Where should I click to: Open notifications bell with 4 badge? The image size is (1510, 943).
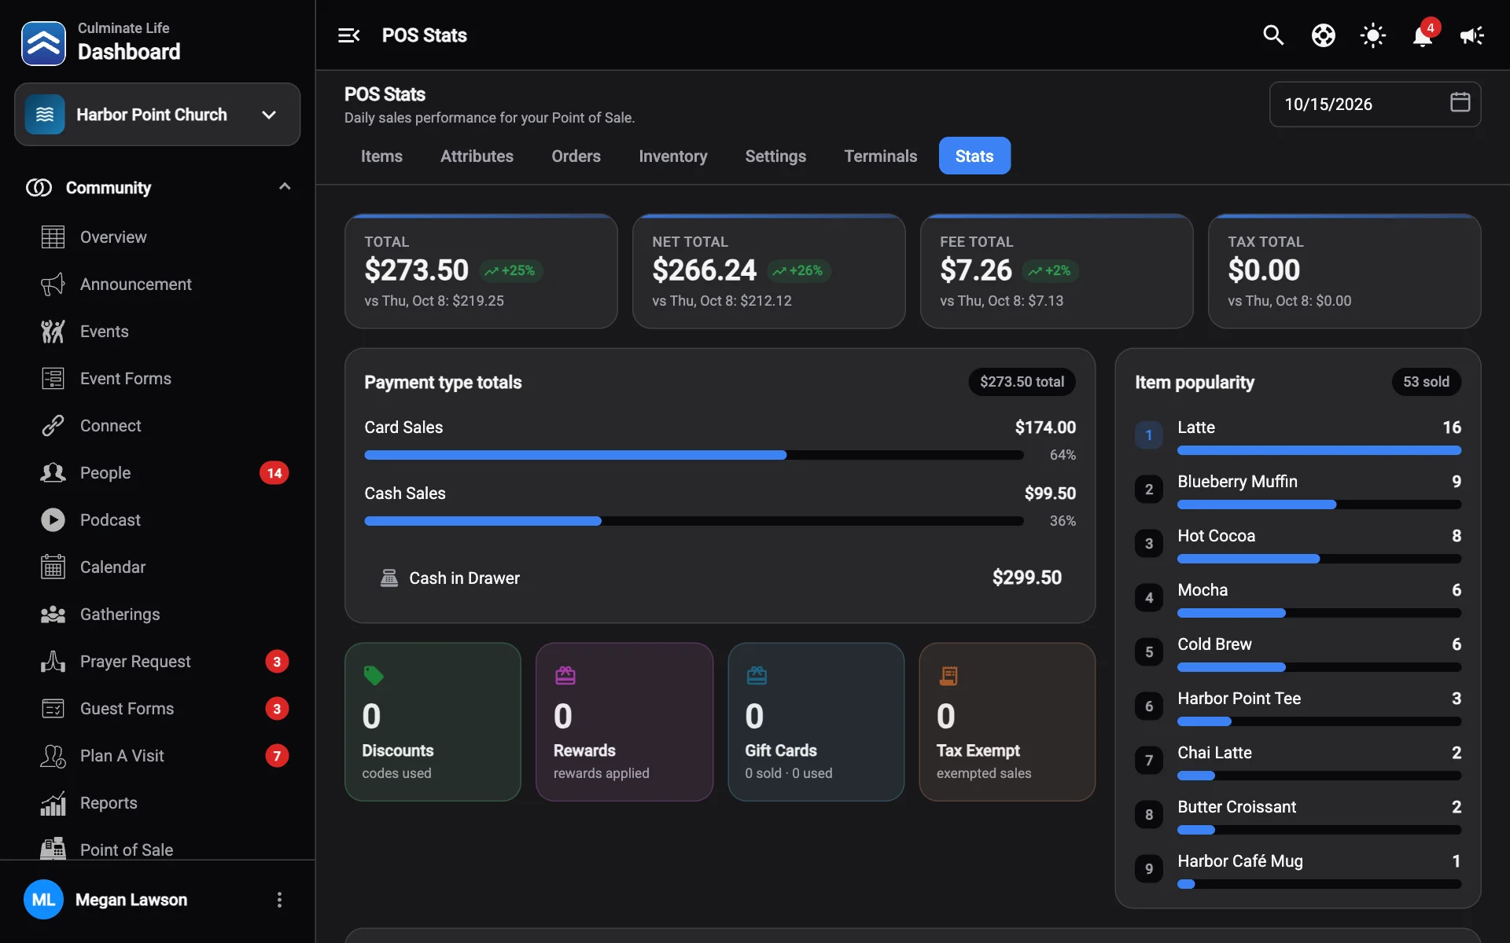pyautogui.click(x=1423, y=35)
